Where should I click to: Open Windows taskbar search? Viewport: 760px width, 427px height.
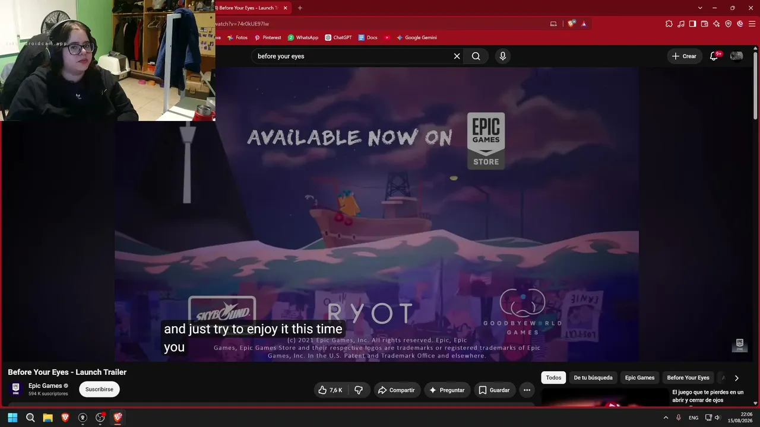tap(30, 418)
